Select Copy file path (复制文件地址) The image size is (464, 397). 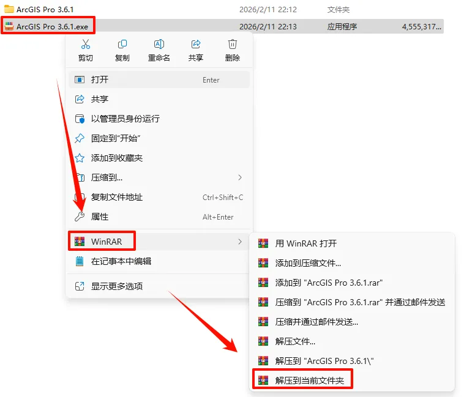tap(159, 197)
